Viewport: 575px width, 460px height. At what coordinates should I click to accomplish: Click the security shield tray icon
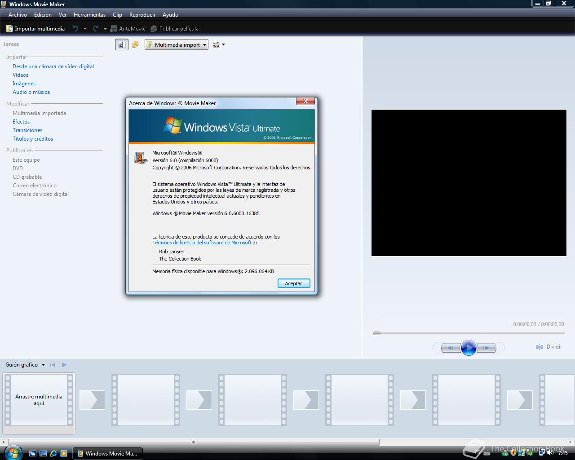click(513, 452)
